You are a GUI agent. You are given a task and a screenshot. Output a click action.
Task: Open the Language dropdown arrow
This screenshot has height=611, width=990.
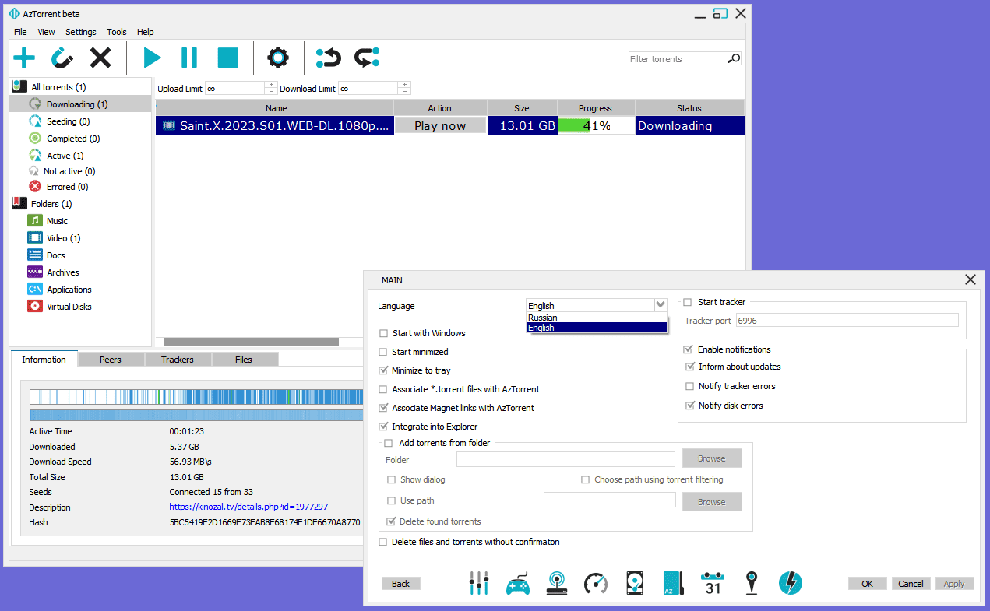point(661,305)
